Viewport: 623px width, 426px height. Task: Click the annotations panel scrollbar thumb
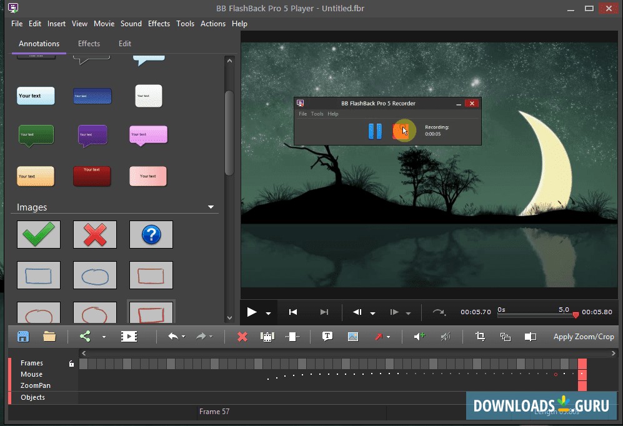click(x=229, y=132)
